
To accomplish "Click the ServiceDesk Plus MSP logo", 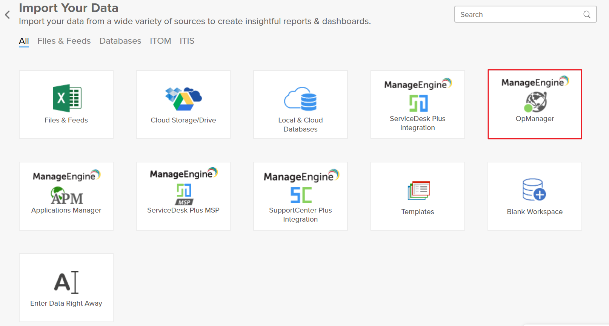I will tap(184, 194).
